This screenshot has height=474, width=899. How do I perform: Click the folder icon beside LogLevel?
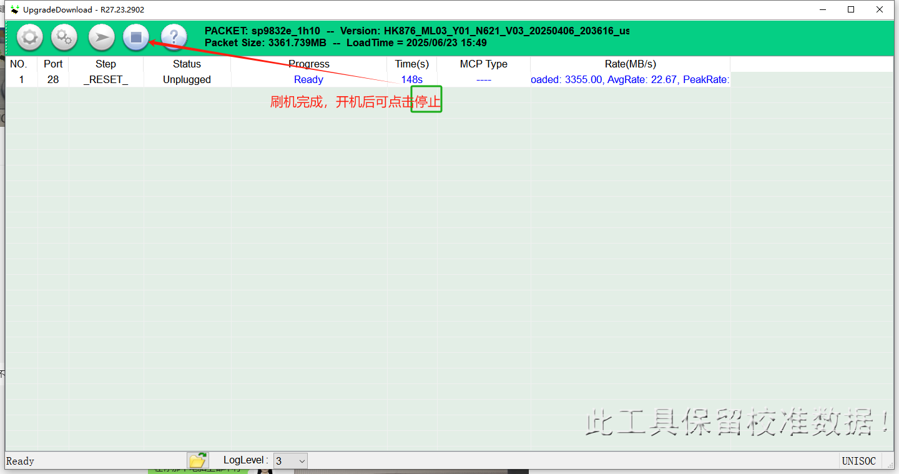pyautogui.click(x=197, y=461)
